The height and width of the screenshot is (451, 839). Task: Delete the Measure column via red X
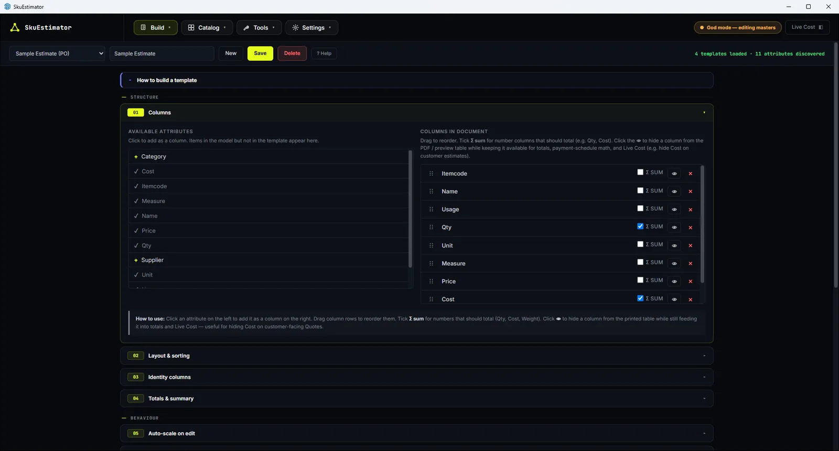pyautogui.click(x=691, y=263)
